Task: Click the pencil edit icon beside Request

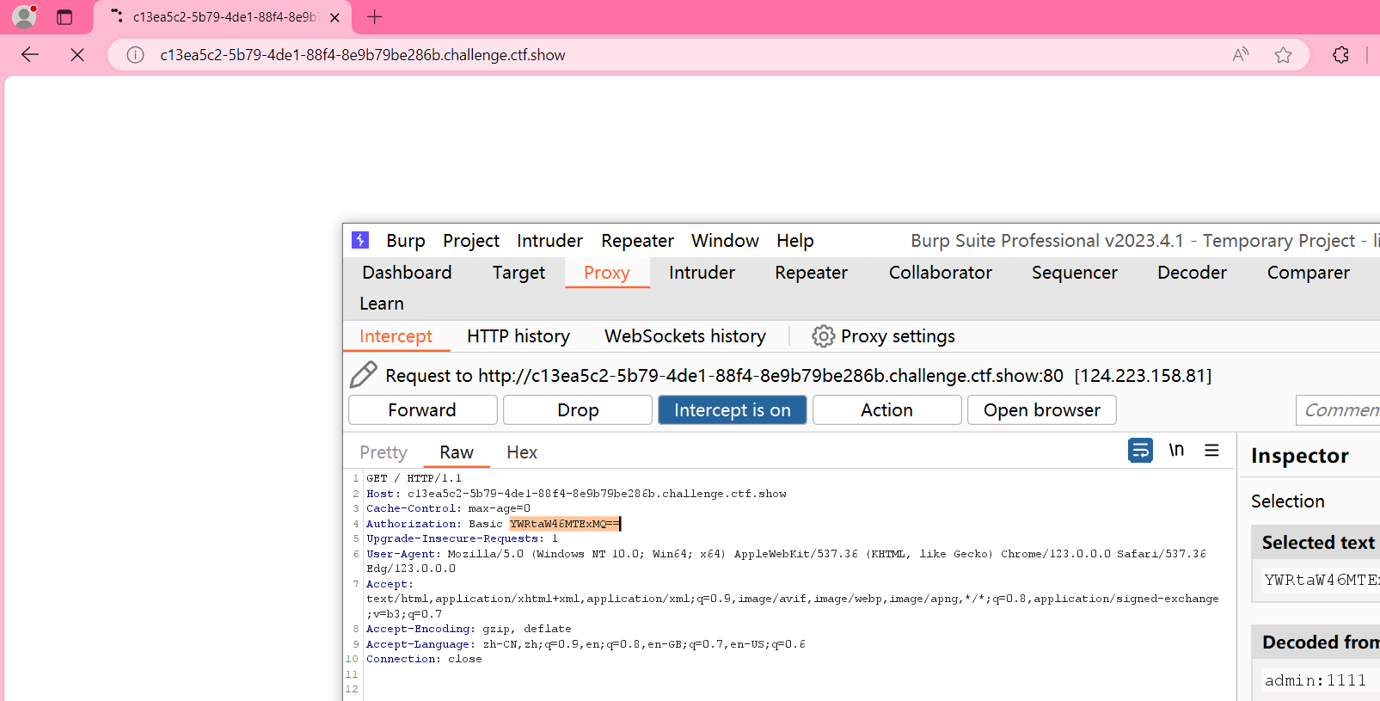Action: pyautogui.click(x=364, y=375)
